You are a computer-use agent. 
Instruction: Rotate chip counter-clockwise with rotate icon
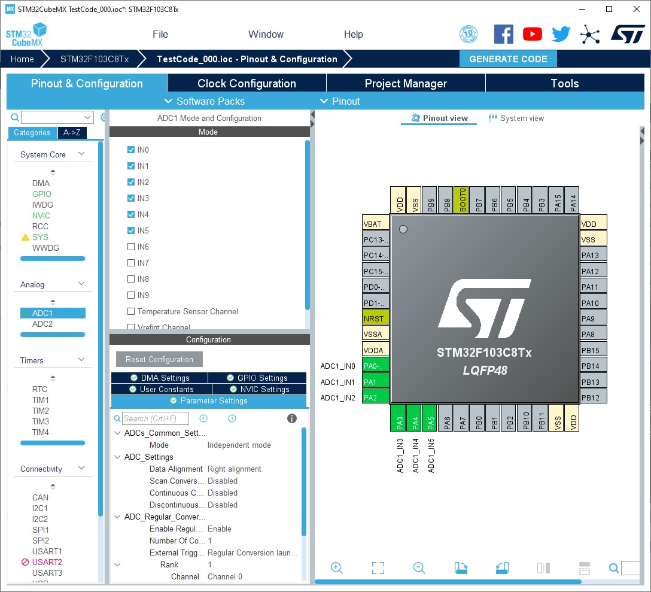click(502, 567)
